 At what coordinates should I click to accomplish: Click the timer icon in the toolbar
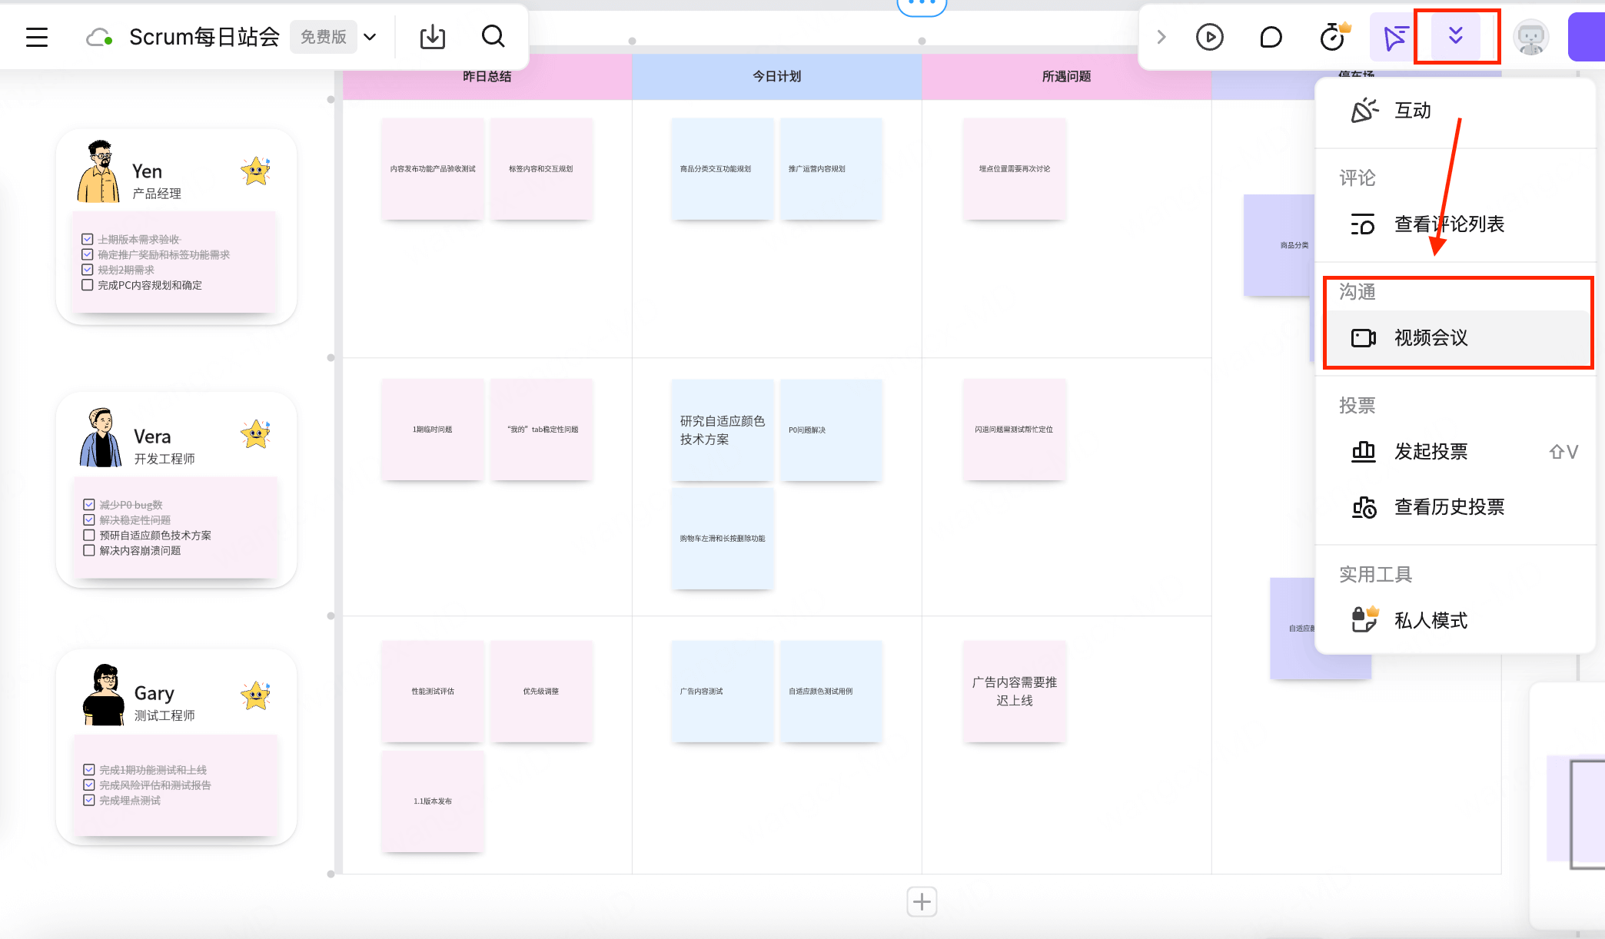(x=1332, y=36)
